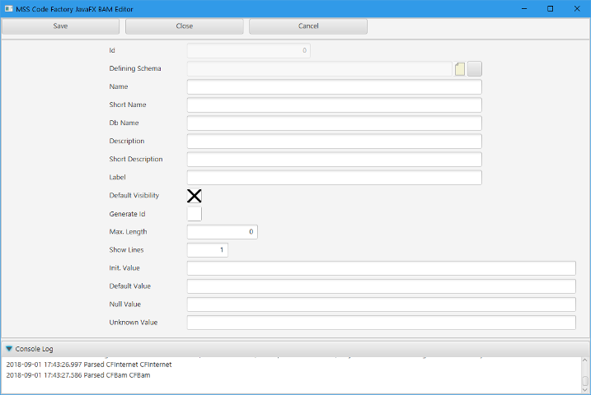Click the Label text box
The width and height of the screenshot is (591, 395).
coord(334,178)
